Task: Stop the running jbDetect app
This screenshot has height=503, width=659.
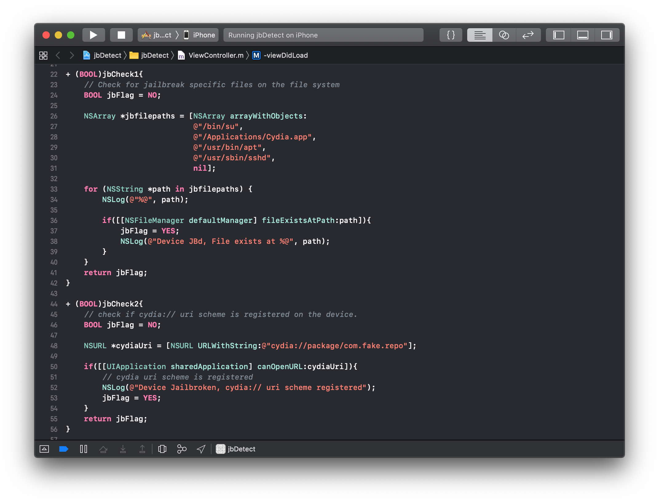Action: (121, 35)
